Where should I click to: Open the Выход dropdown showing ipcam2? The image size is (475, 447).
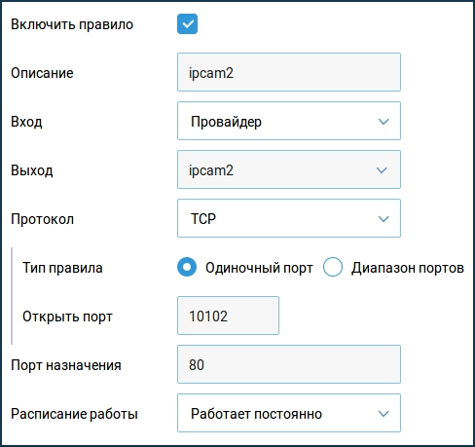coord(289,169)
